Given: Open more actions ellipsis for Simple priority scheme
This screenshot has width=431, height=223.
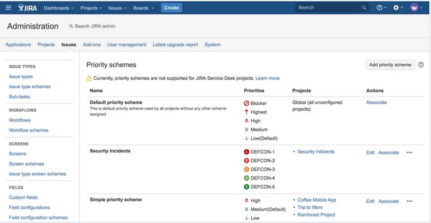Looking at the screenshot, I should pos(409,201).
